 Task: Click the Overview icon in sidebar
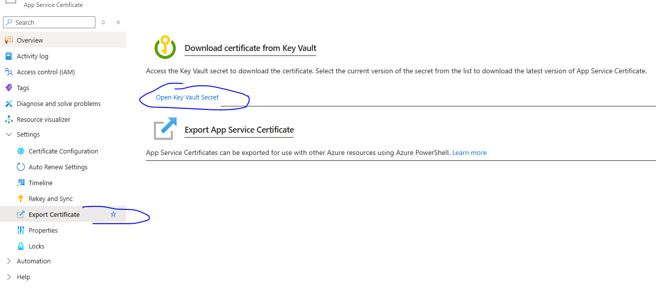pos(8,40)
